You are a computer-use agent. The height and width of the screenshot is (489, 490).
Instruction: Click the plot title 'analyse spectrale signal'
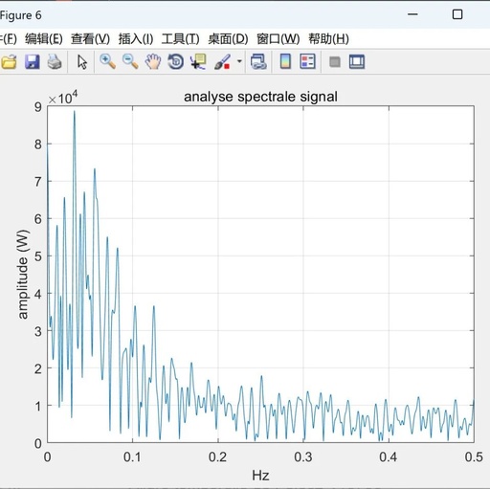(x=260, y=97)
